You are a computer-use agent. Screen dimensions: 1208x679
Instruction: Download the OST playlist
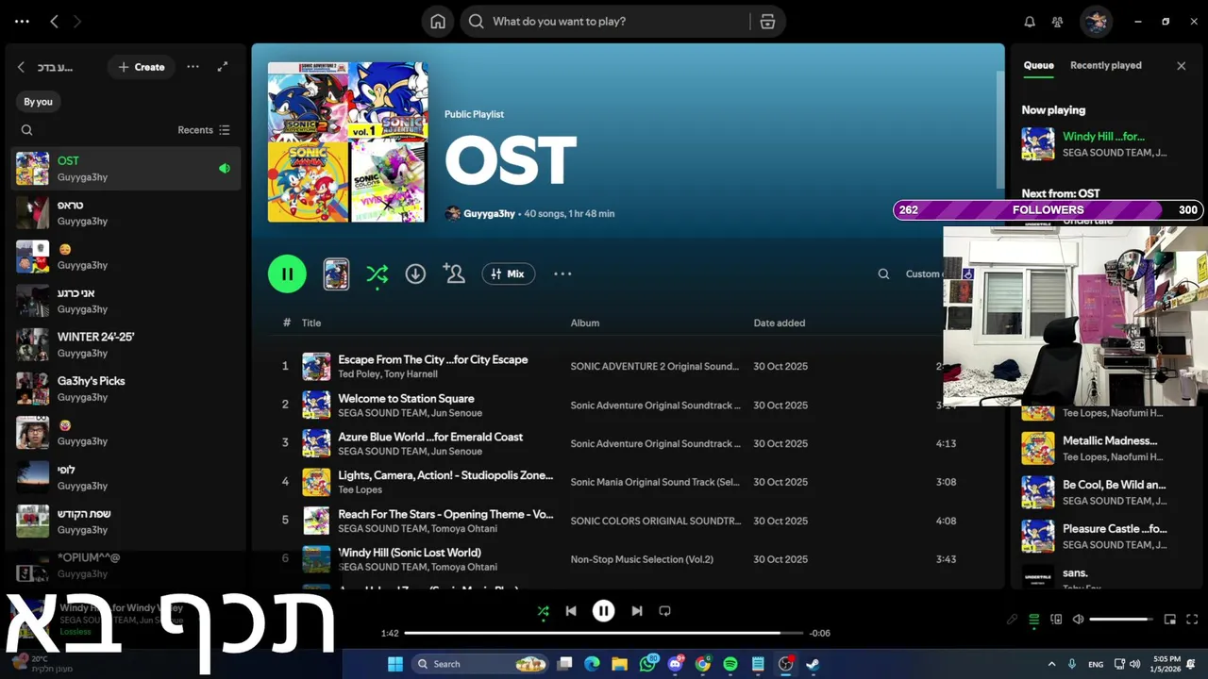point(415,274)
